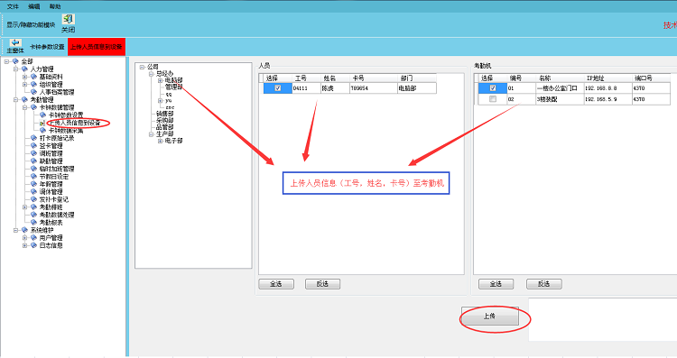
Task: Click the 关闭 exit-door toolbar icon
Action: (x=68, y=20)
